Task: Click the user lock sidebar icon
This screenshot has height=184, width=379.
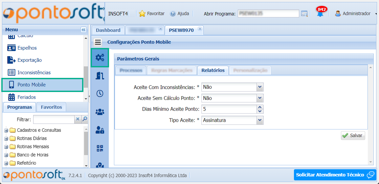Action: (100, 130)
